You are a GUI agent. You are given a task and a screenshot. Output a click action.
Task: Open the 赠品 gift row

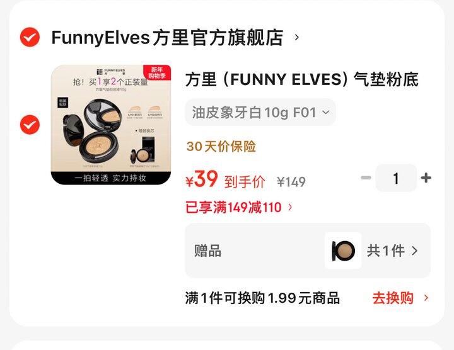(308, 251)
